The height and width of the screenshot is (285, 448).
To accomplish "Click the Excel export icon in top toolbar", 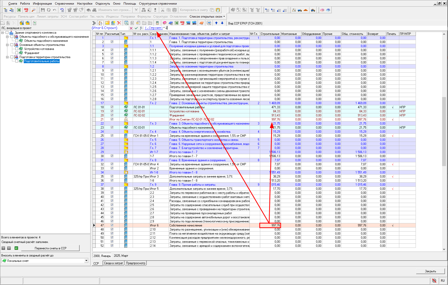I will click(x=19, y=10).
